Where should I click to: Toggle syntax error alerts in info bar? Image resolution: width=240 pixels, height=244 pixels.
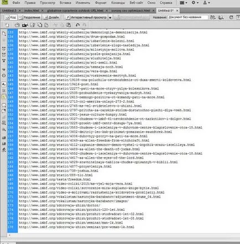(4, 96)
